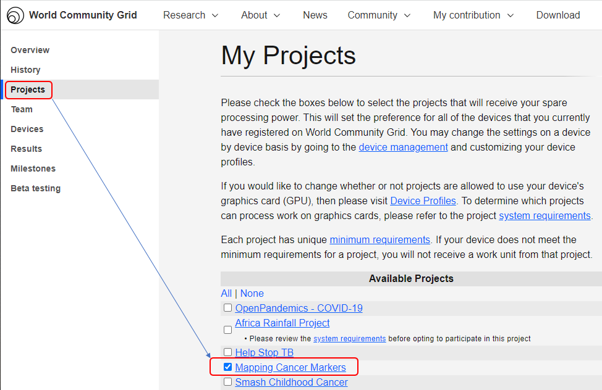602x390 pixels.
Task: Go to the News page
Action: pyautogui.click(x=315, y=15)
